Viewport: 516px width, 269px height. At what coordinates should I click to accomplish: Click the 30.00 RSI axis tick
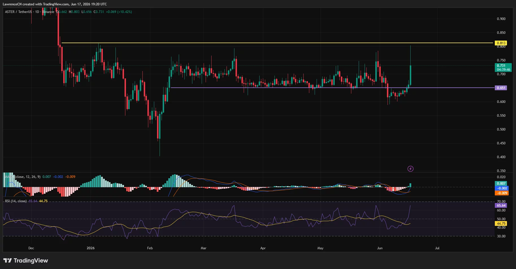coord(501,236)
